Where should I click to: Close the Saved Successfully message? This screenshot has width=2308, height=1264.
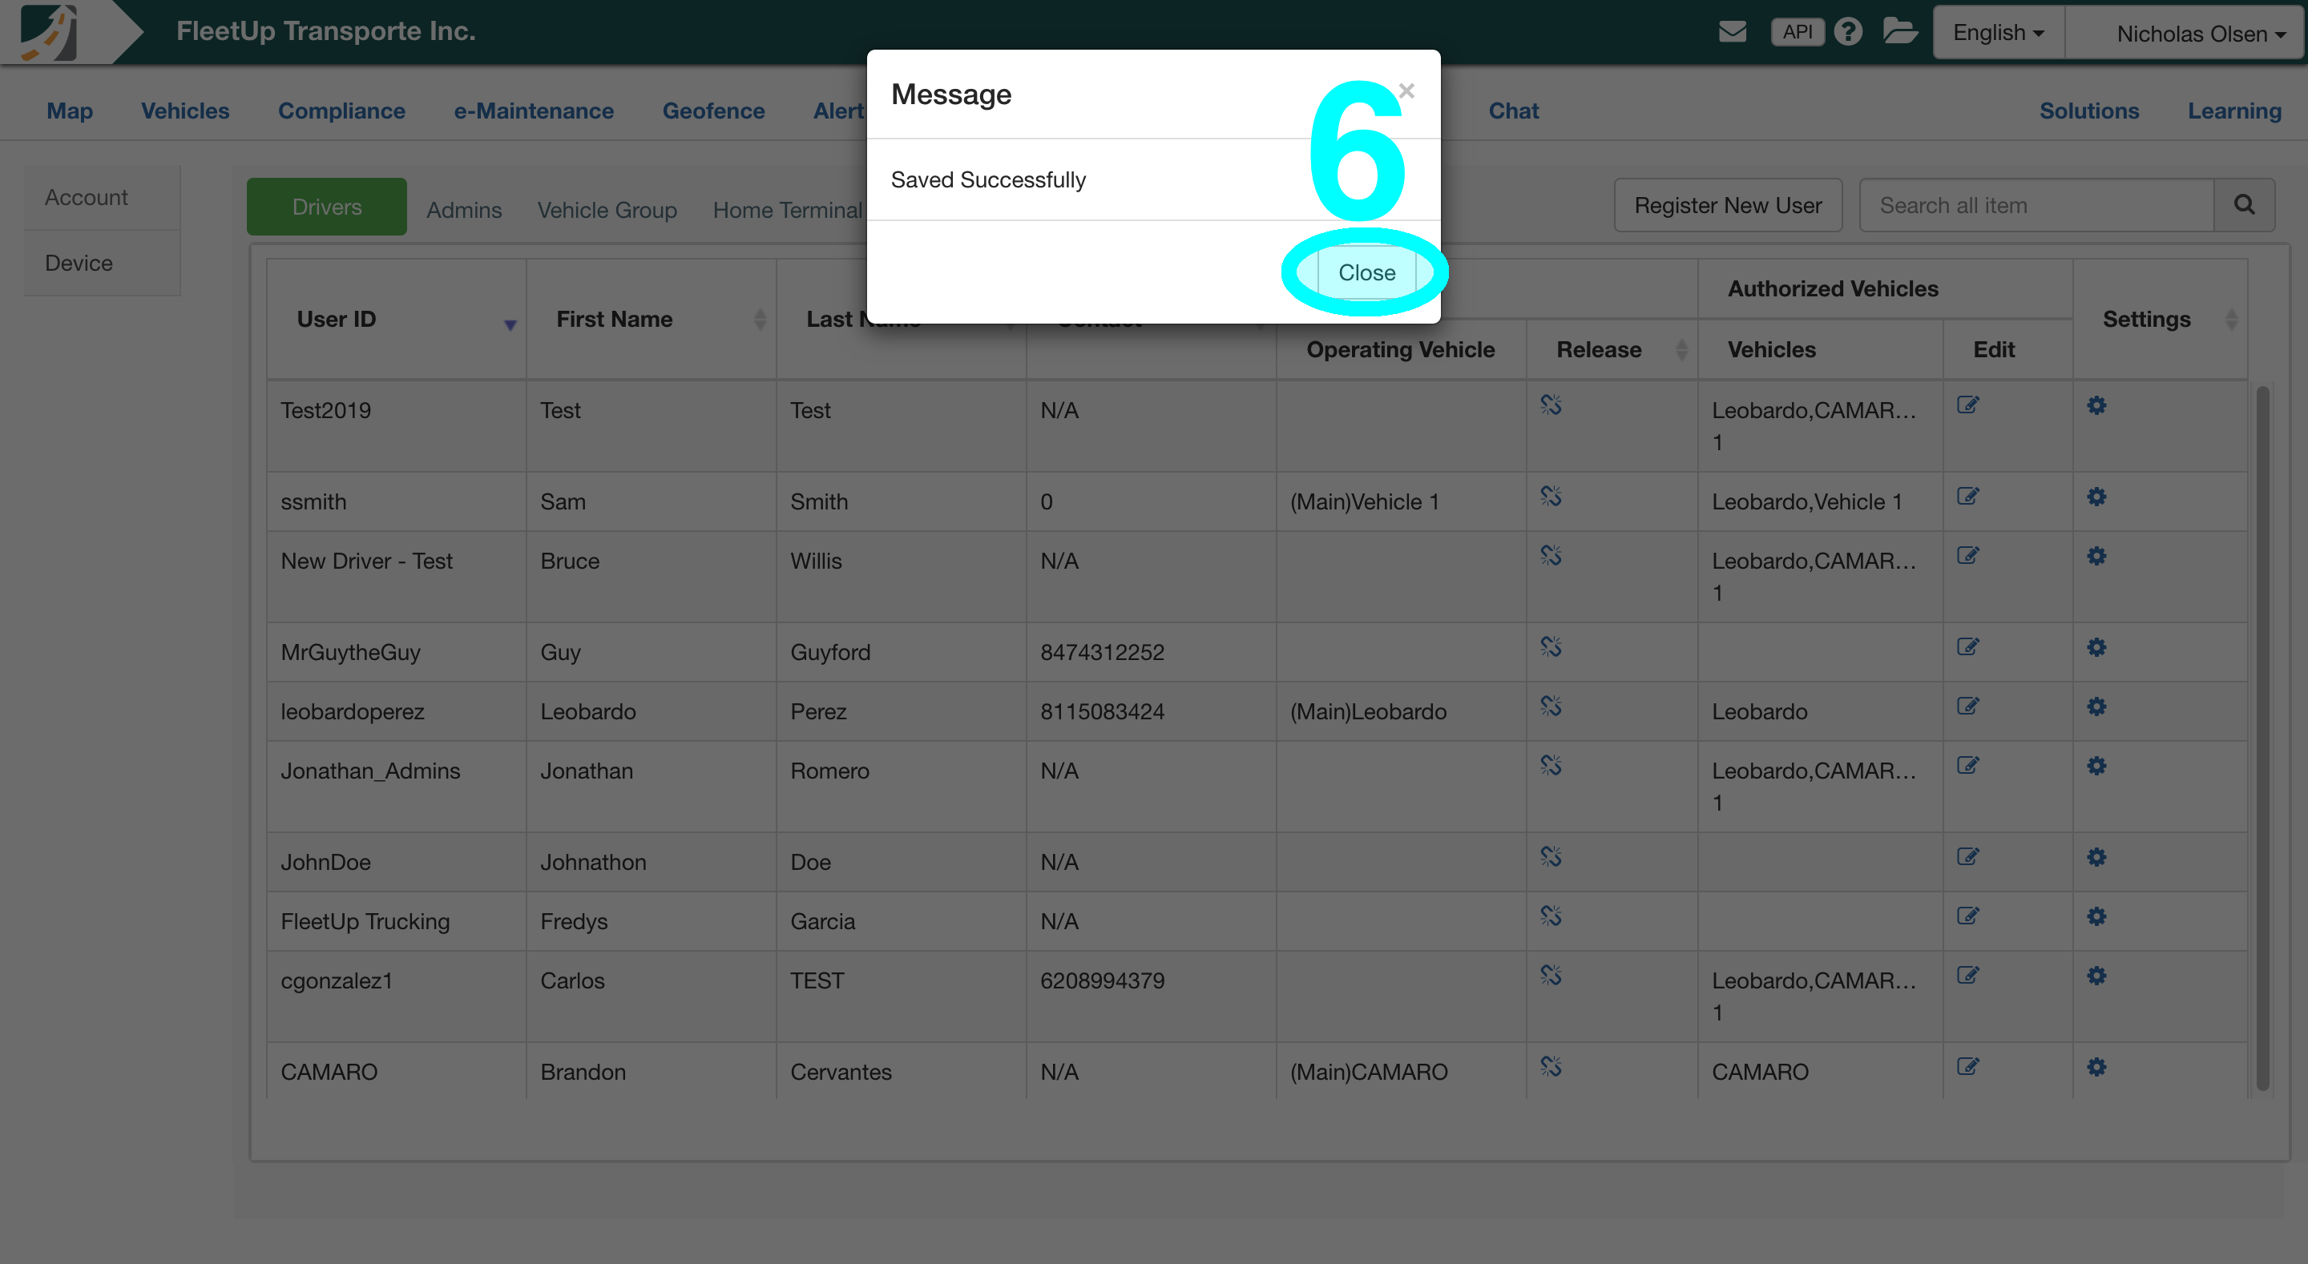1366,272
